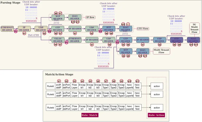Select the k4 circle above the Encap Id1 column
Viewport: 202px width, 122px height.
pos(82,81)
